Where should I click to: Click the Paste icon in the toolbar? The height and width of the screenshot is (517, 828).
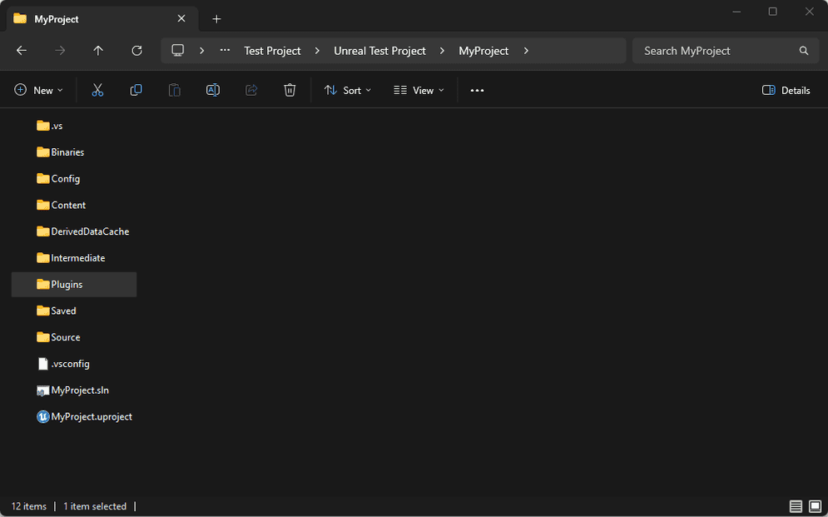(x=174, y=89)
